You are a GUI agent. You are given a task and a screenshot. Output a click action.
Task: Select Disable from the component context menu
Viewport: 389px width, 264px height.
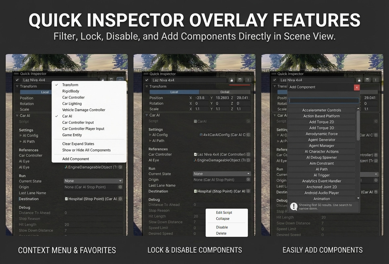tap(222, 227)
